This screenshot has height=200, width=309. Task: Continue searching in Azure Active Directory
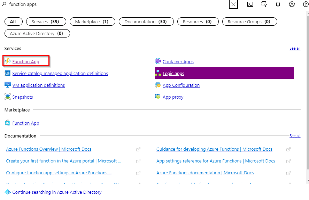point(57,192)
